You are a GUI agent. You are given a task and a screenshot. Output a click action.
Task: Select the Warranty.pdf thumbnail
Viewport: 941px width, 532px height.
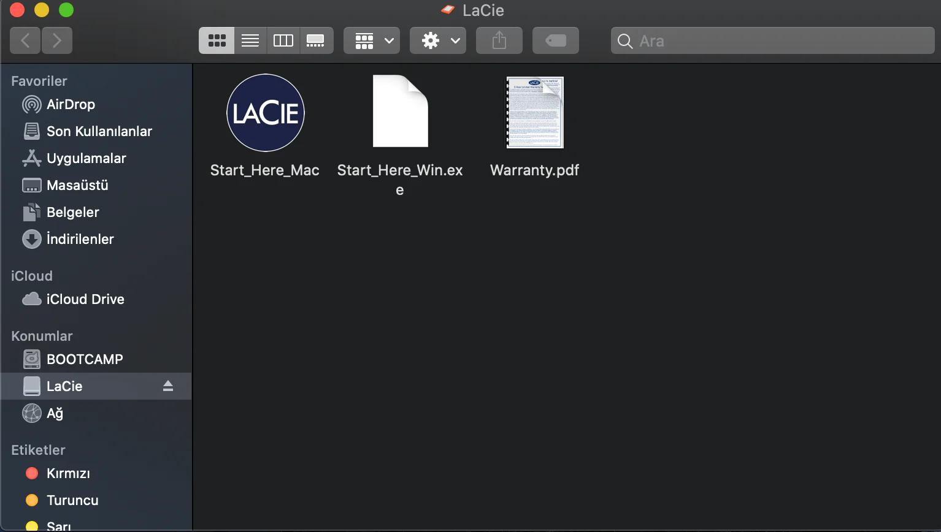(x=535, y=112)
